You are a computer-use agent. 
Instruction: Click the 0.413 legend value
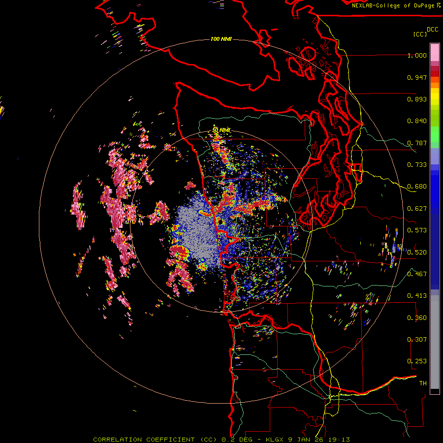tap(417, 296)
